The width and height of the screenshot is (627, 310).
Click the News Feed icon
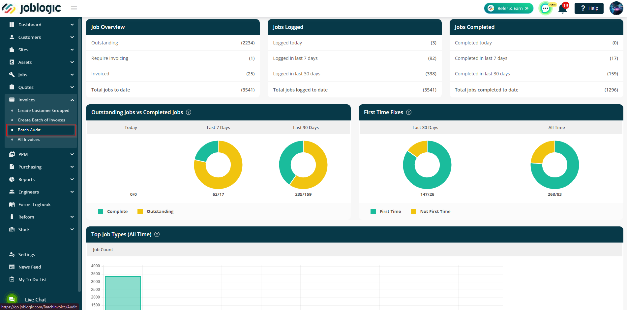tap(12, 267)
